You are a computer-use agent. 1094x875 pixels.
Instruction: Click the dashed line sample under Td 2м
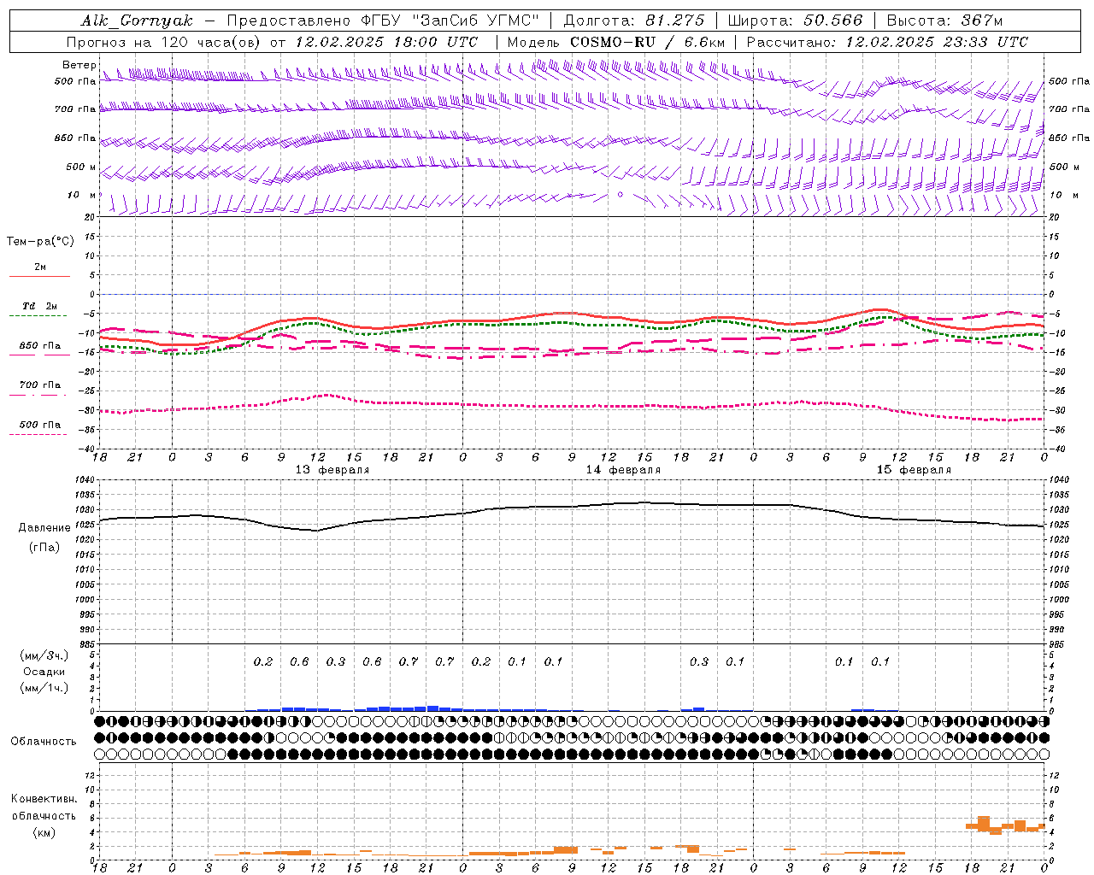coord(38,315)
